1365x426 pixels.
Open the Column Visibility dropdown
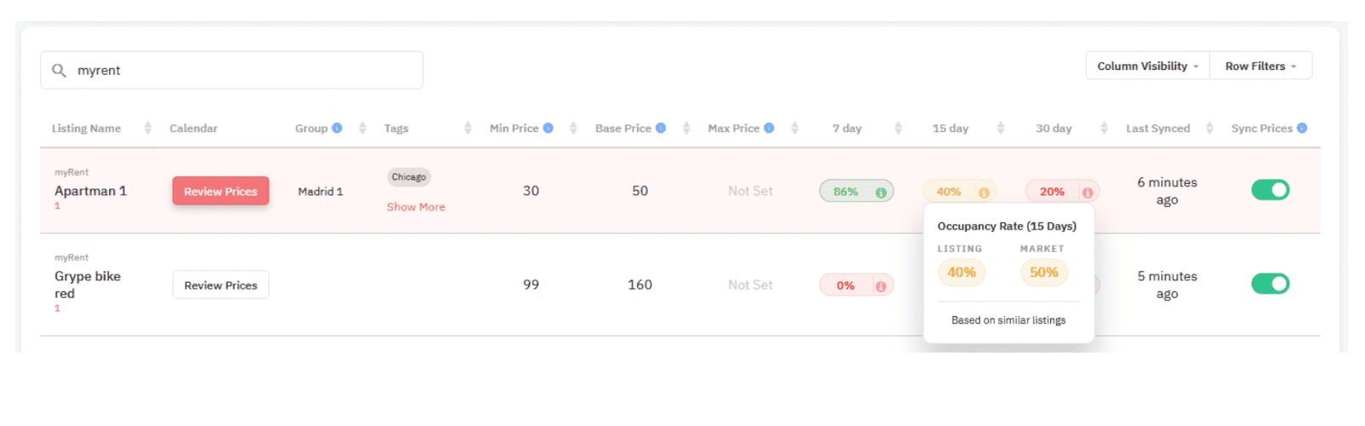tap(1147, 66)
